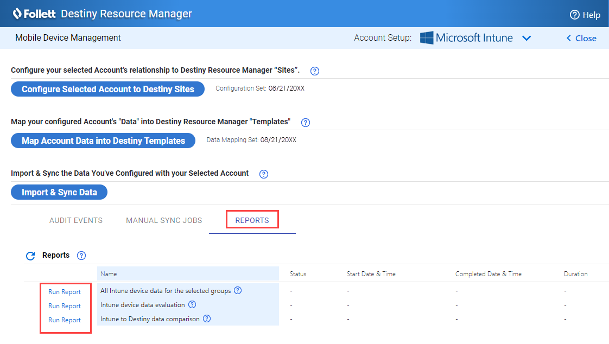Click the Follett logo in the header
The height and width of the screenshot is (344, 609).
point(35,14)
